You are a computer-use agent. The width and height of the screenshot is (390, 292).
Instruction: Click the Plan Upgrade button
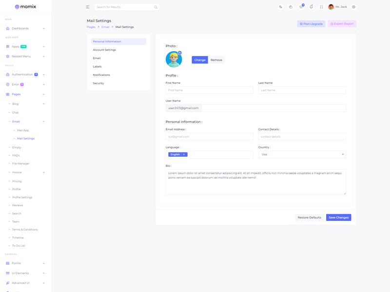tap(311, 24)
